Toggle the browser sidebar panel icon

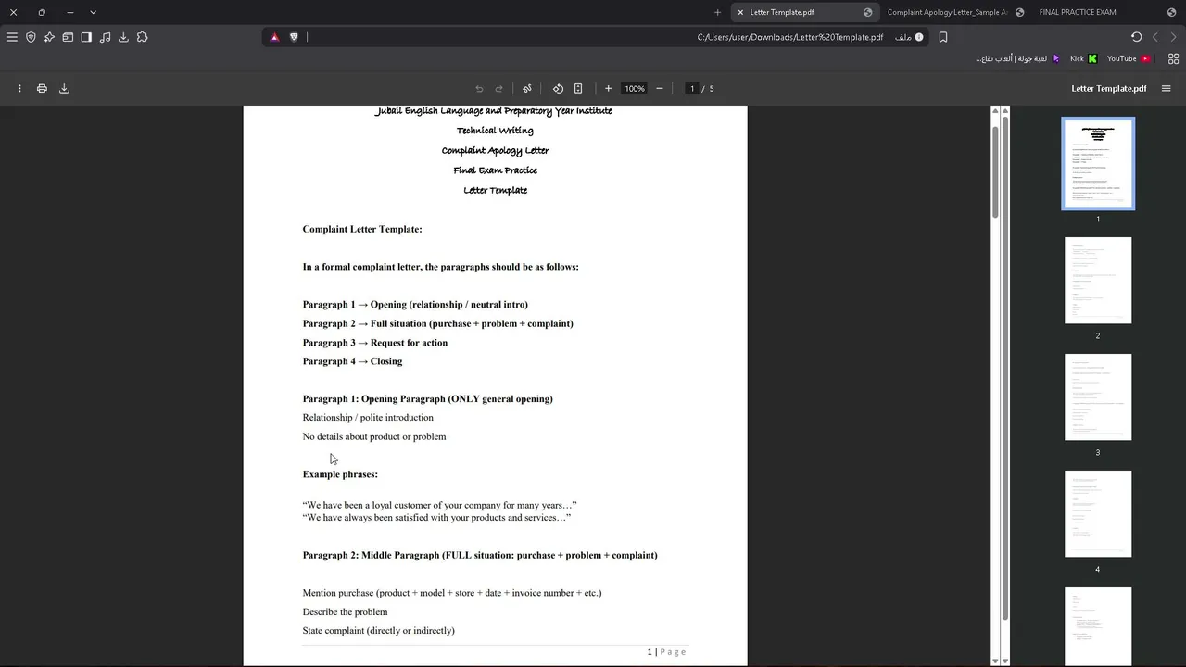(86, 37)
